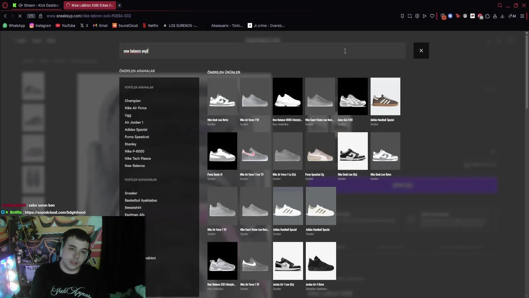Open Nike Air Force 1 Le (Gs) thumbnail
Viewport: 529px width, 298px height.
[288, 151]
